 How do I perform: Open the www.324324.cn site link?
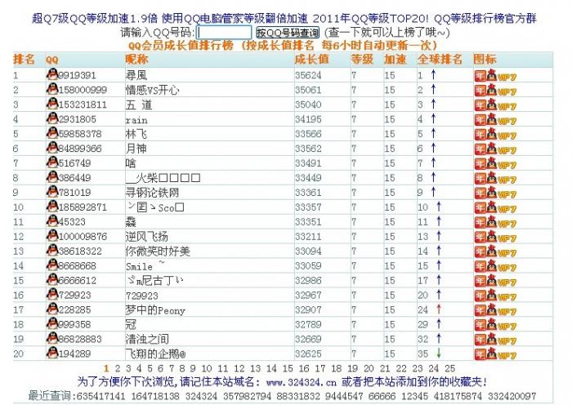[302, 382]
